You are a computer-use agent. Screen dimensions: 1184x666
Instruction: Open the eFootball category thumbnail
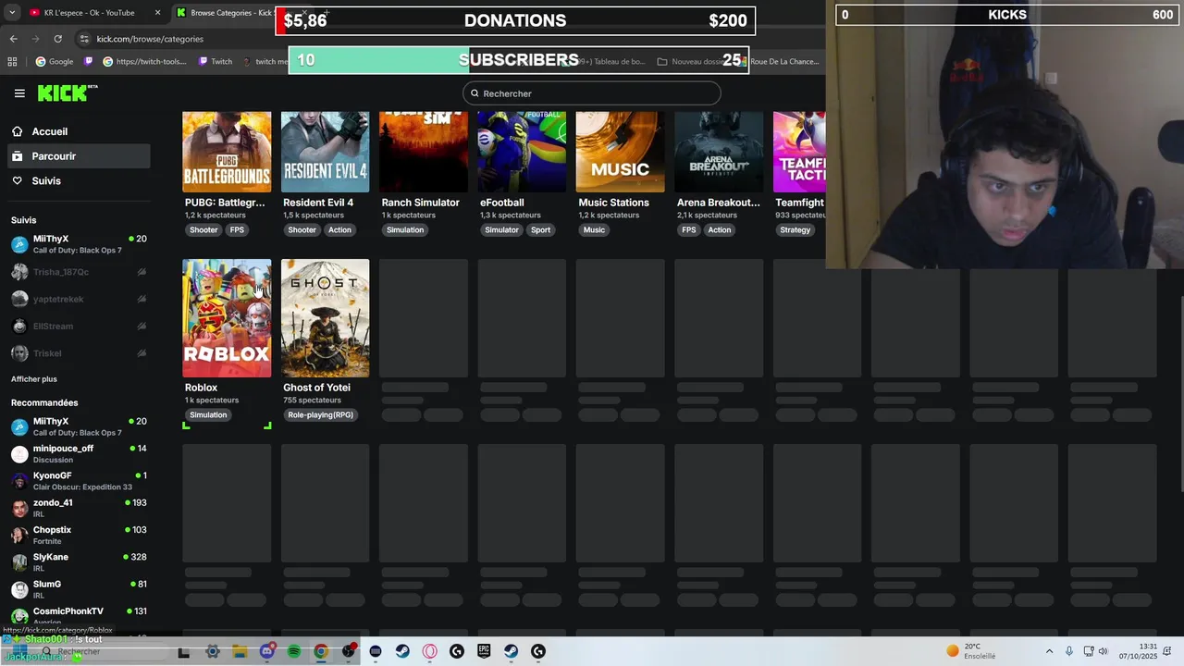[x=522, y=152]
